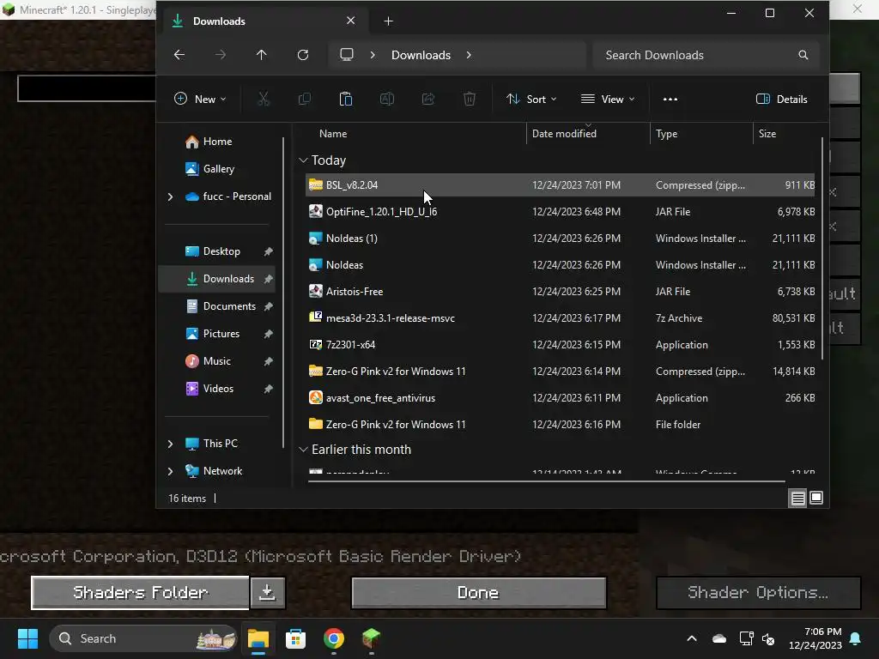Select the OptiFine_1.20.1_HD_U_I6 jar file
This screenshot has height=659, width=879.
[560, 212]
